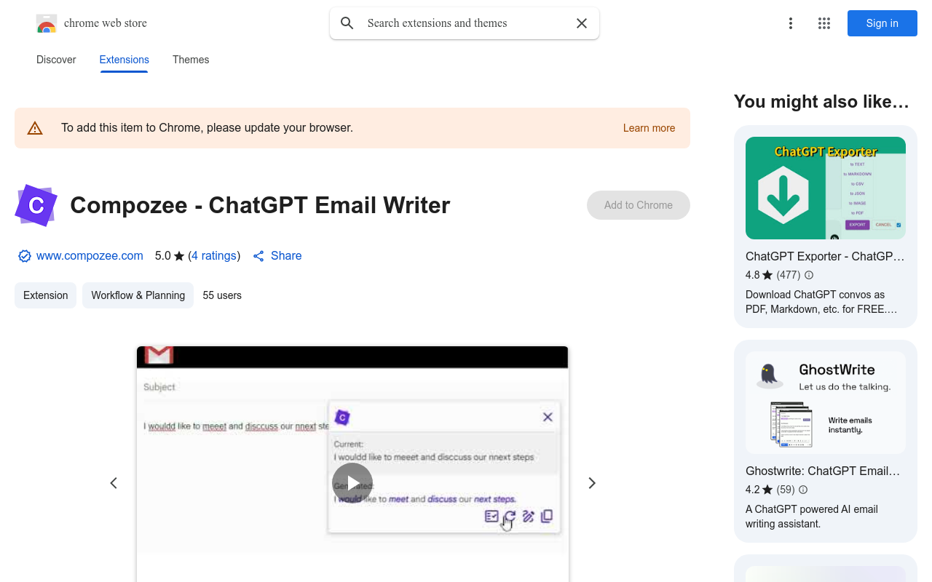Click the Gmail logo in the preview
This screenshot has height=582, width=932.
point(159,356)
